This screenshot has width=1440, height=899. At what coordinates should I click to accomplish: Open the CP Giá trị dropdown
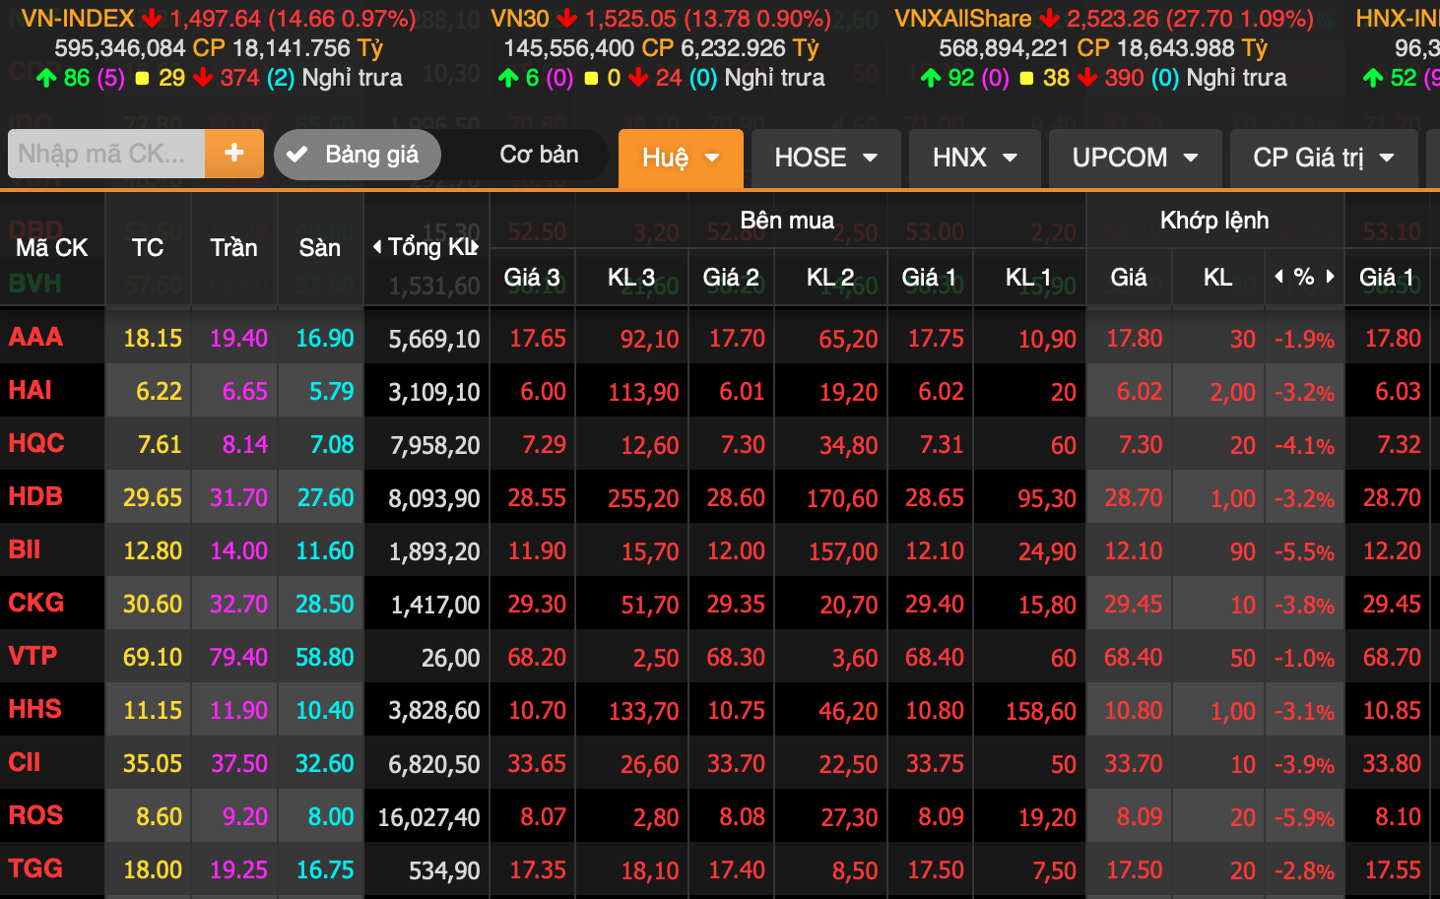point(1323,158)
